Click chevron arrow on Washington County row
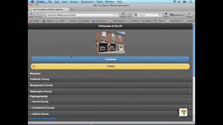This screenshot has width=223, height=125. coord(190,92)
